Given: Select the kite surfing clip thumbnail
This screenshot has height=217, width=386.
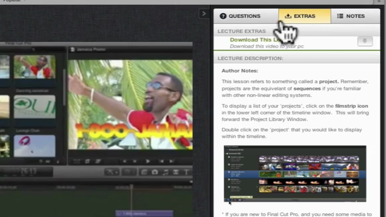Looking at the screenshot, I should (x=34, y=146).
